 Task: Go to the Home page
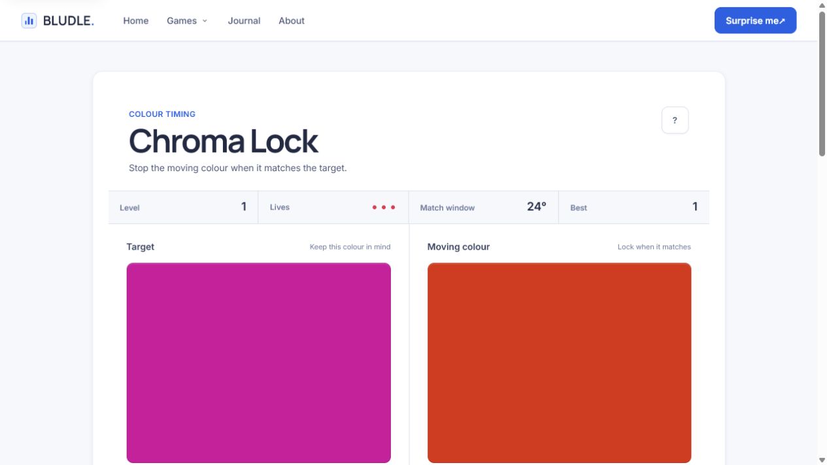[136, 21]
